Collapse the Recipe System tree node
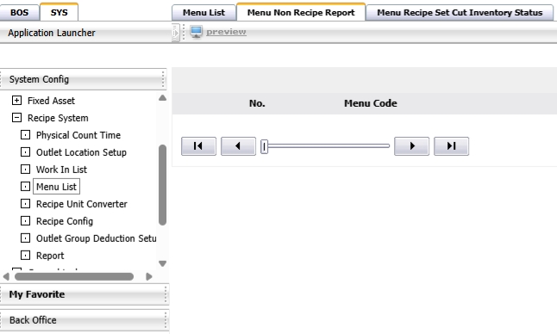The width and height of the screenshot is (557, 334). coord(16,118)
